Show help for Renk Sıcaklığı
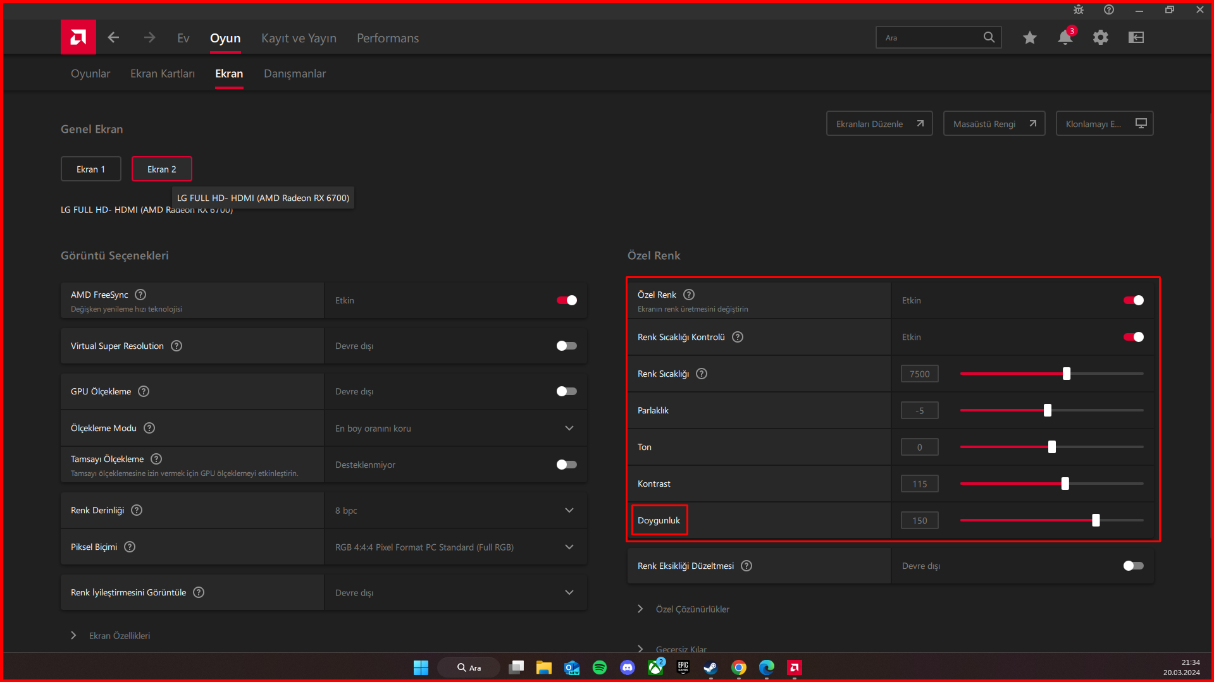 point(702,374)
